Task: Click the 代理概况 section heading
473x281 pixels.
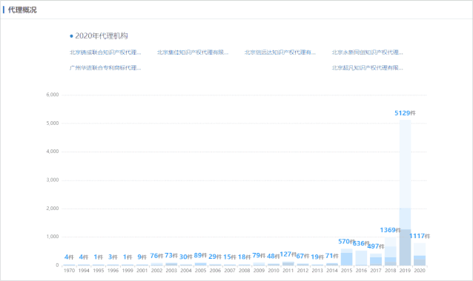Action: click(22, 10)
